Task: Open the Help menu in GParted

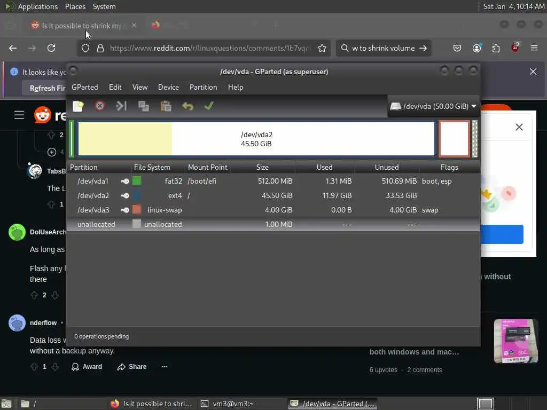Action: (x=236, y=87)
